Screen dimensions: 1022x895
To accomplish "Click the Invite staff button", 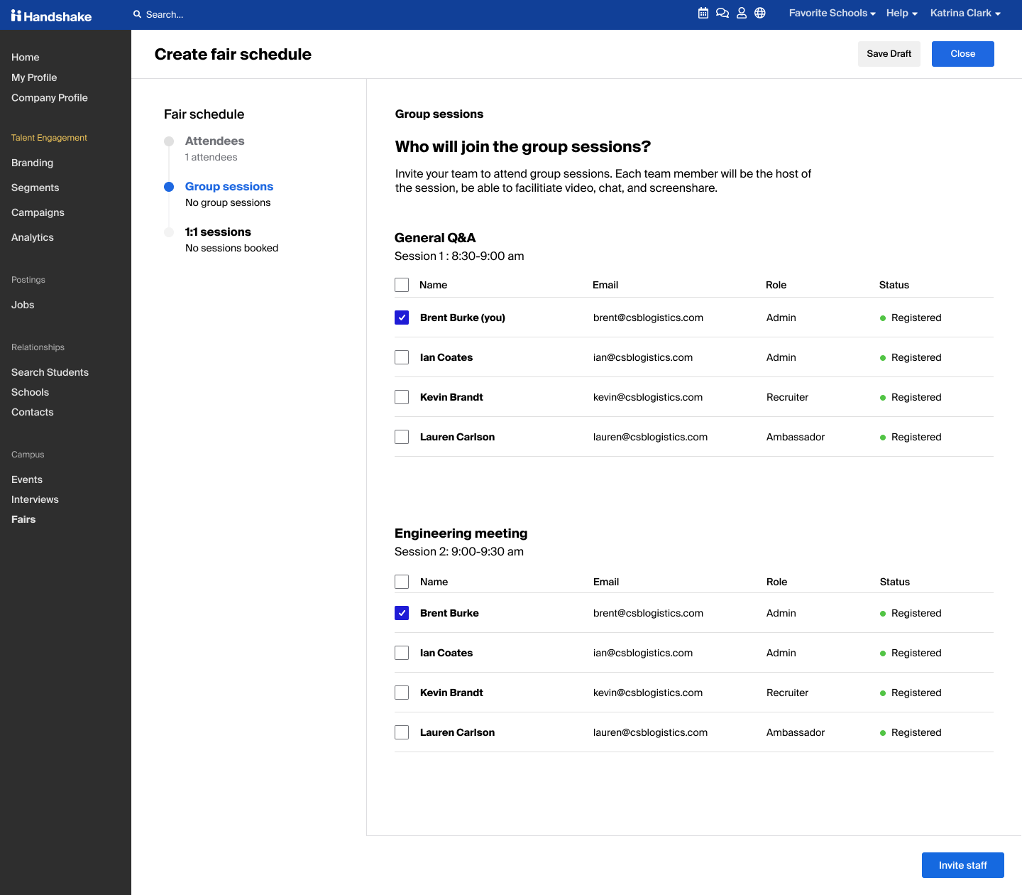I will (962, 865).
